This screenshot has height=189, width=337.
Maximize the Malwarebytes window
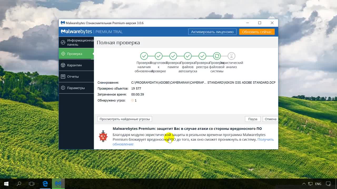pyautogui.click(x=260, y=23)
